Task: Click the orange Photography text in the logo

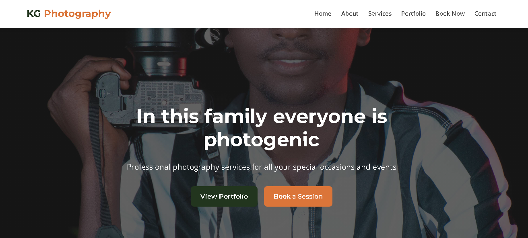Action: [78, 13]
